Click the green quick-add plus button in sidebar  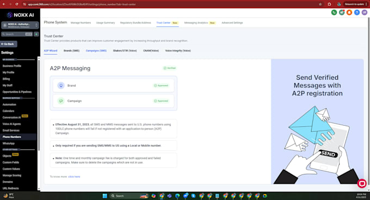click(36, 34)
